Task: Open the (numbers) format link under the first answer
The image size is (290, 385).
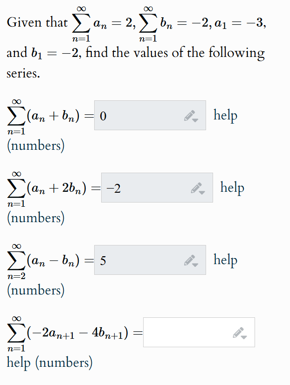Action: click(35, 145)
